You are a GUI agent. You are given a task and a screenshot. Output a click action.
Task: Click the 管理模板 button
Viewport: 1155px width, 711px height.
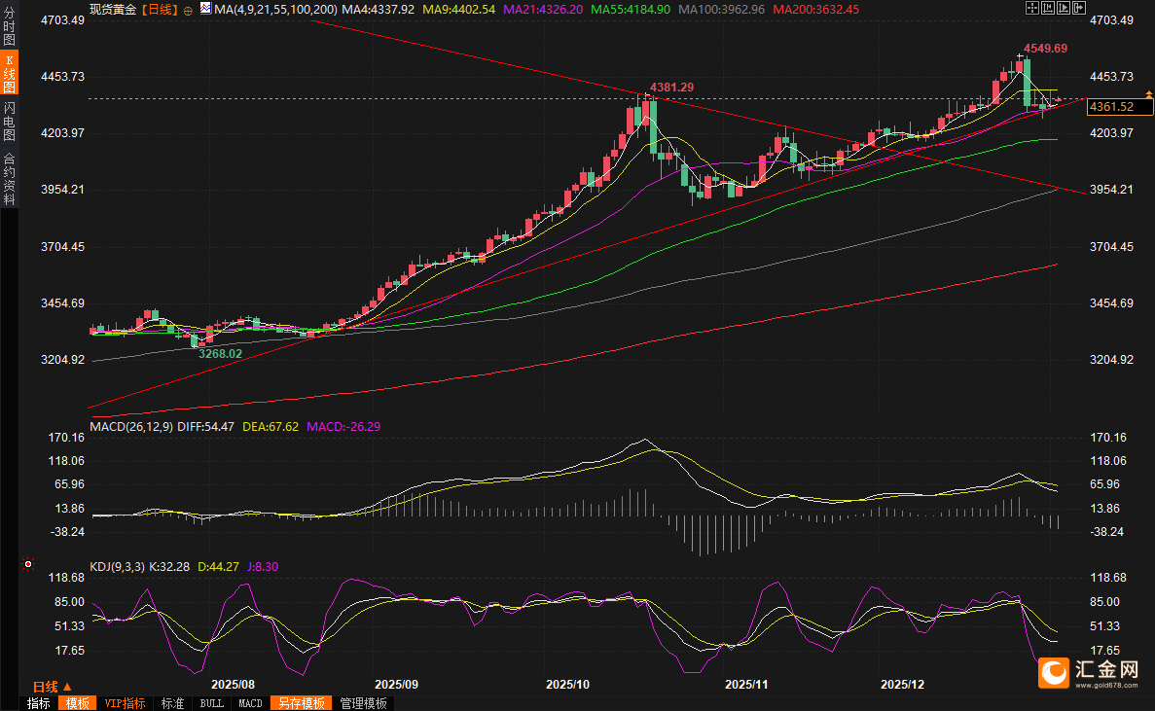point(363,703)
